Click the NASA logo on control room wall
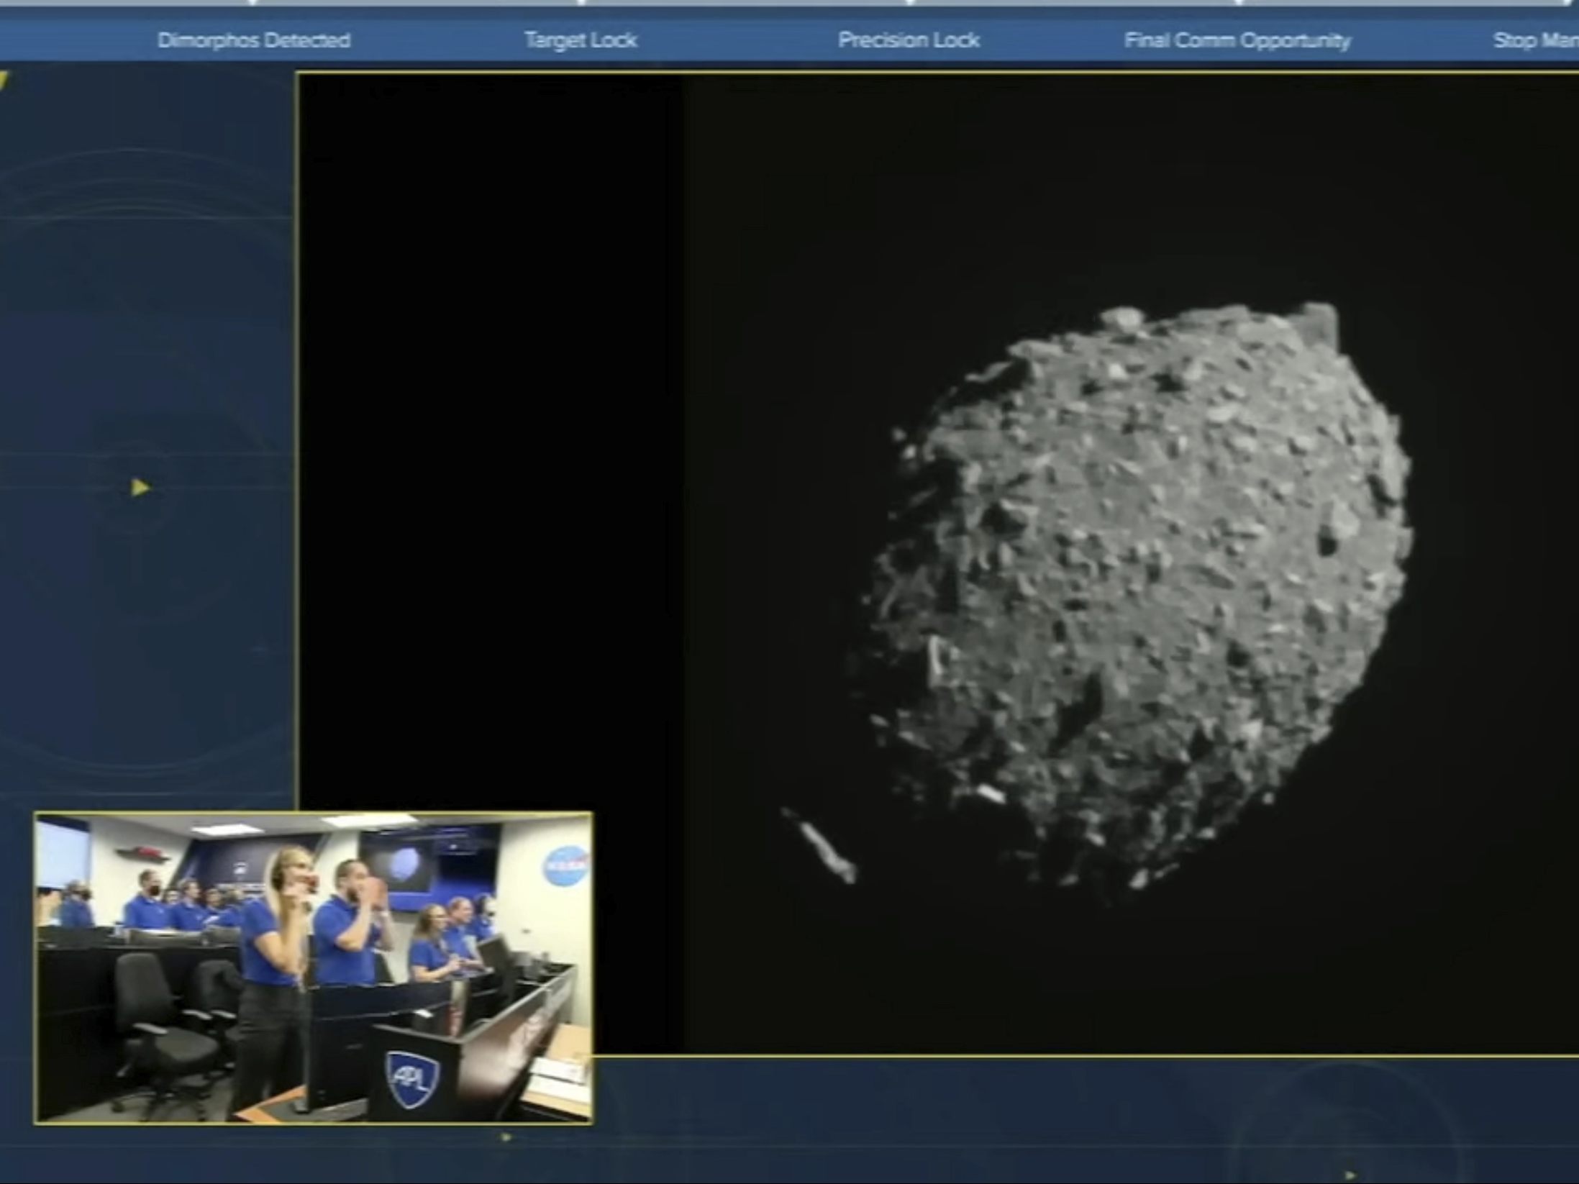Screen dimensions: 1579x1184 click(x=564, y=867)
